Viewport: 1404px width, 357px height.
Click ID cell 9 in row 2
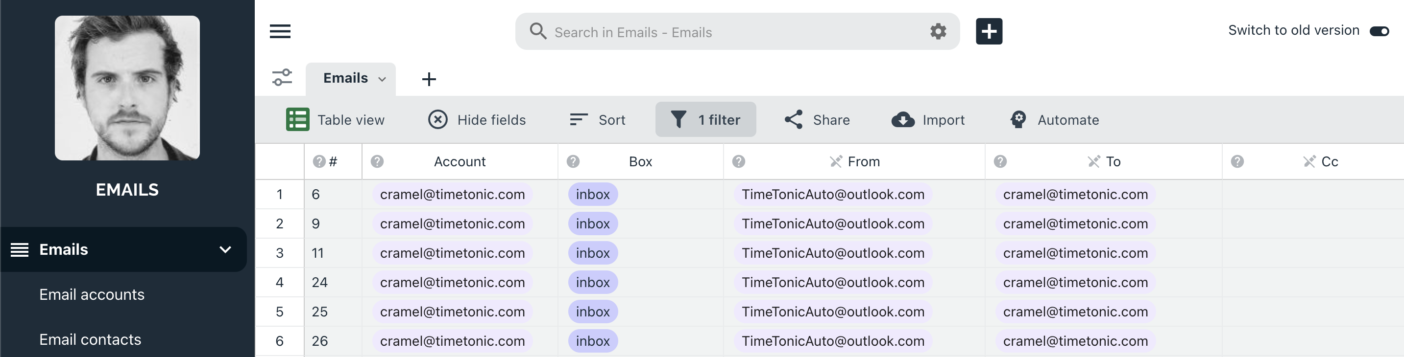pyautogui.click(x=333, y=223)
